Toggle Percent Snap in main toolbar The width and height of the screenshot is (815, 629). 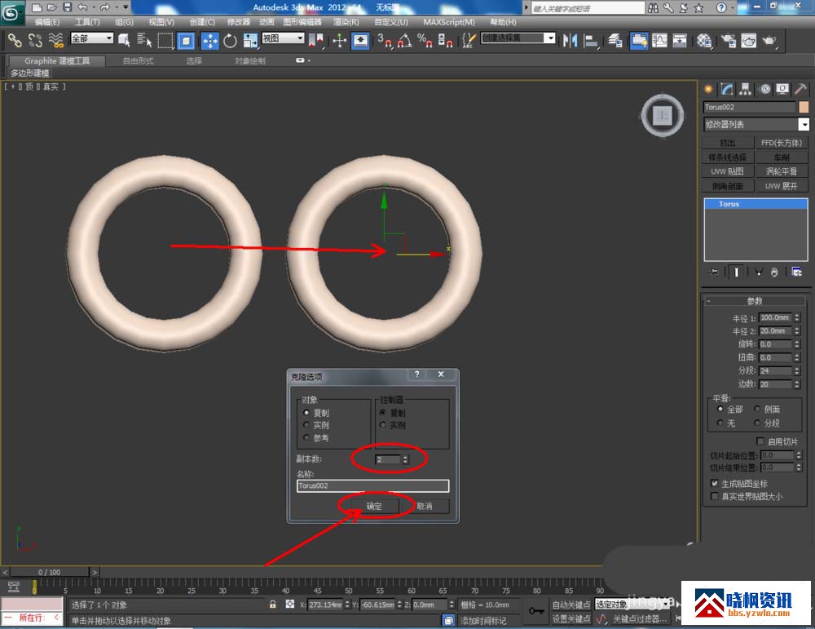point(425,40)
